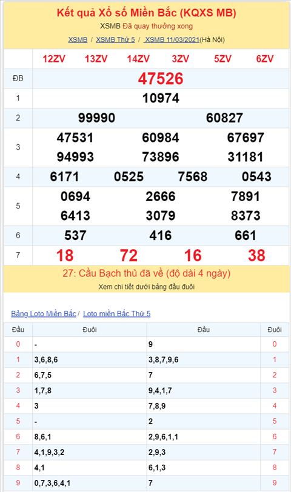Viewport: 291px width, 492px height.
Task: Select third prize number 94993
Action: (75, 157)
